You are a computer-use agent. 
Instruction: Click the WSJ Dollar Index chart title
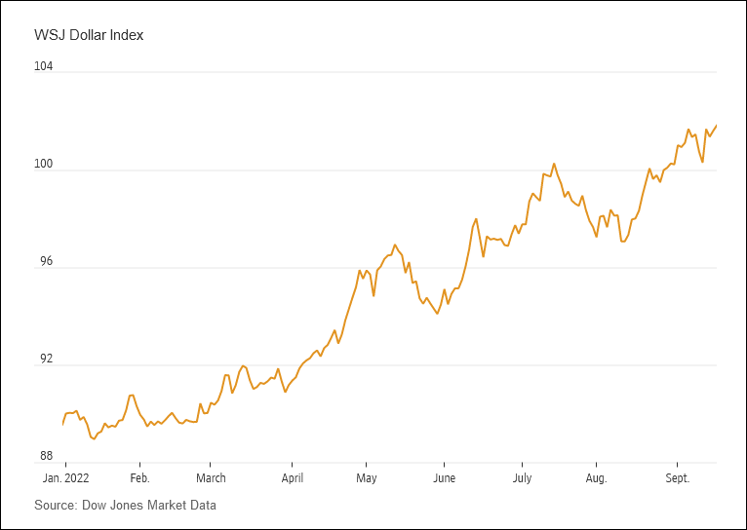(90, 36)
